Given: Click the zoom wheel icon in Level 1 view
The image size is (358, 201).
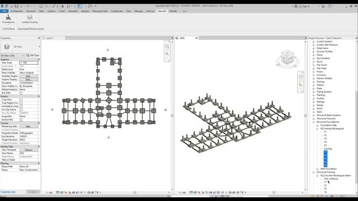Looking at the screenshot, I should click(167, 47).
